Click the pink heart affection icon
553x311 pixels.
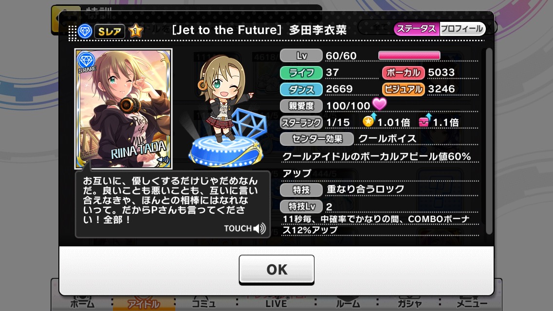[x=380, y=104]
